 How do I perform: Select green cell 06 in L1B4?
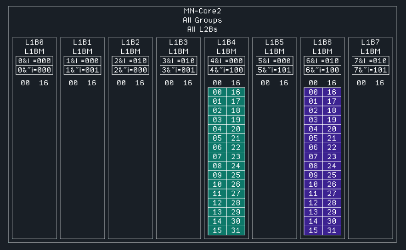point(217,147)
